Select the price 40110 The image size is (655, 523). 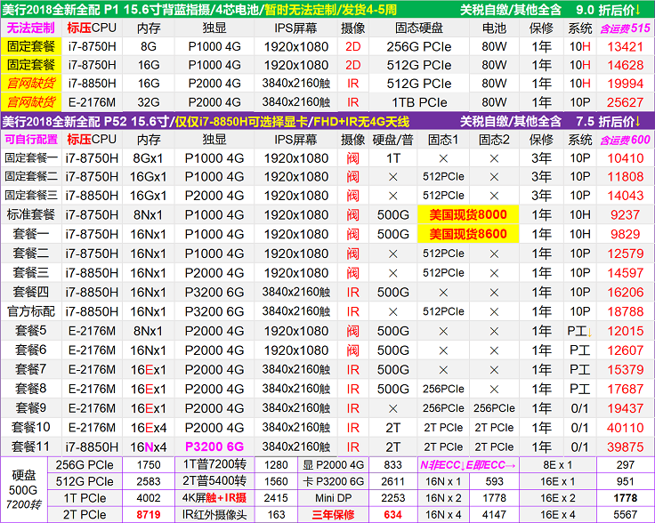(625, 428)
